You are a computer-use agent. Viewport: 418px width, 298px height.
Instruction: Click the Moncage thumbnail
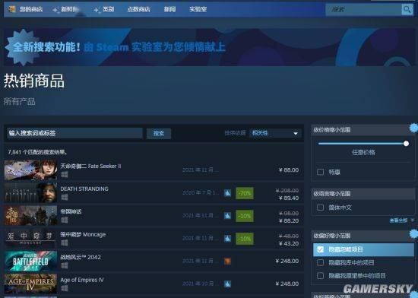30,238
